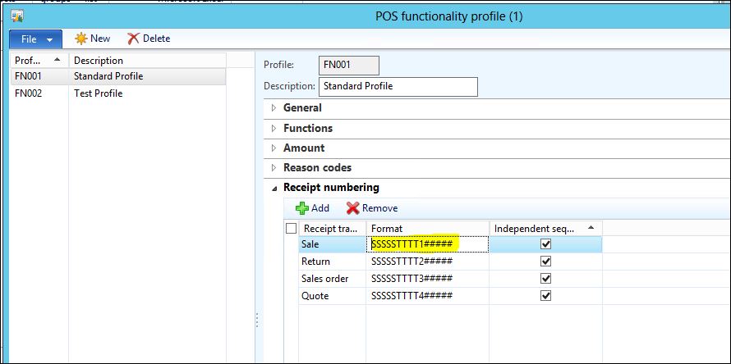This screenshot has height=364, width=731.
Task: Click the application icon in title bar
Action: 16,16
